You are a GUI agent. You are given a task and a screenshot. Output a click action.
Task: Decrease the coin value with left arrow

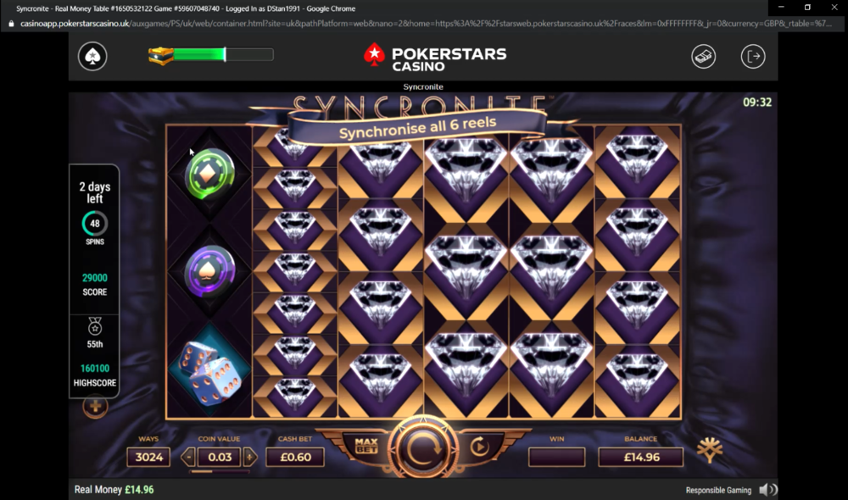(188, 458)
